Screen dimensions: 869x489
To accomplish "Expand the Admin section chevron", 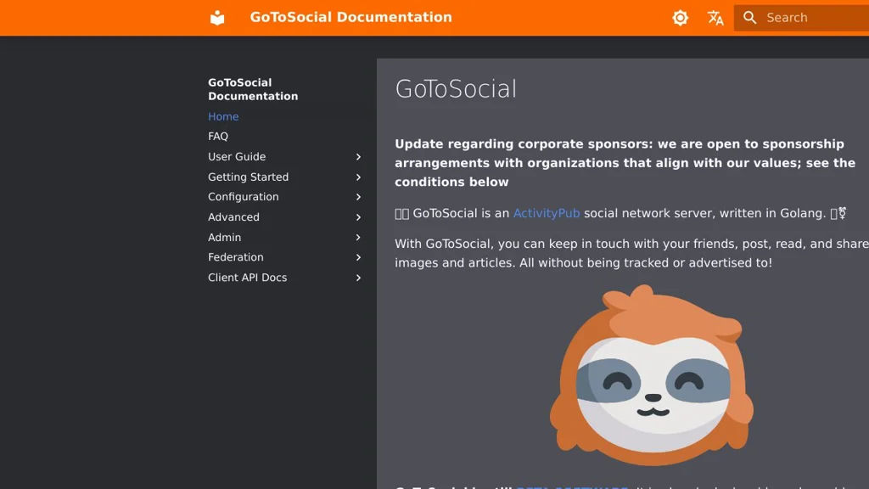I will (x=358, y=238).
